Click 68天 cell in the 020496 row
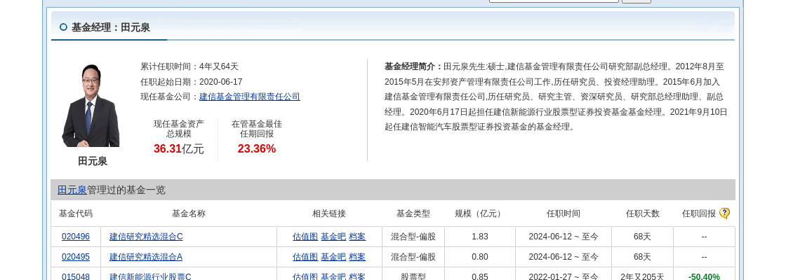Image resolution: width=786 pixels, height=280 pixels. point(642,237)
